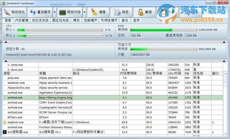
Task: Open the dropdown arrow next to 重启服务
Action: [55, 12]
